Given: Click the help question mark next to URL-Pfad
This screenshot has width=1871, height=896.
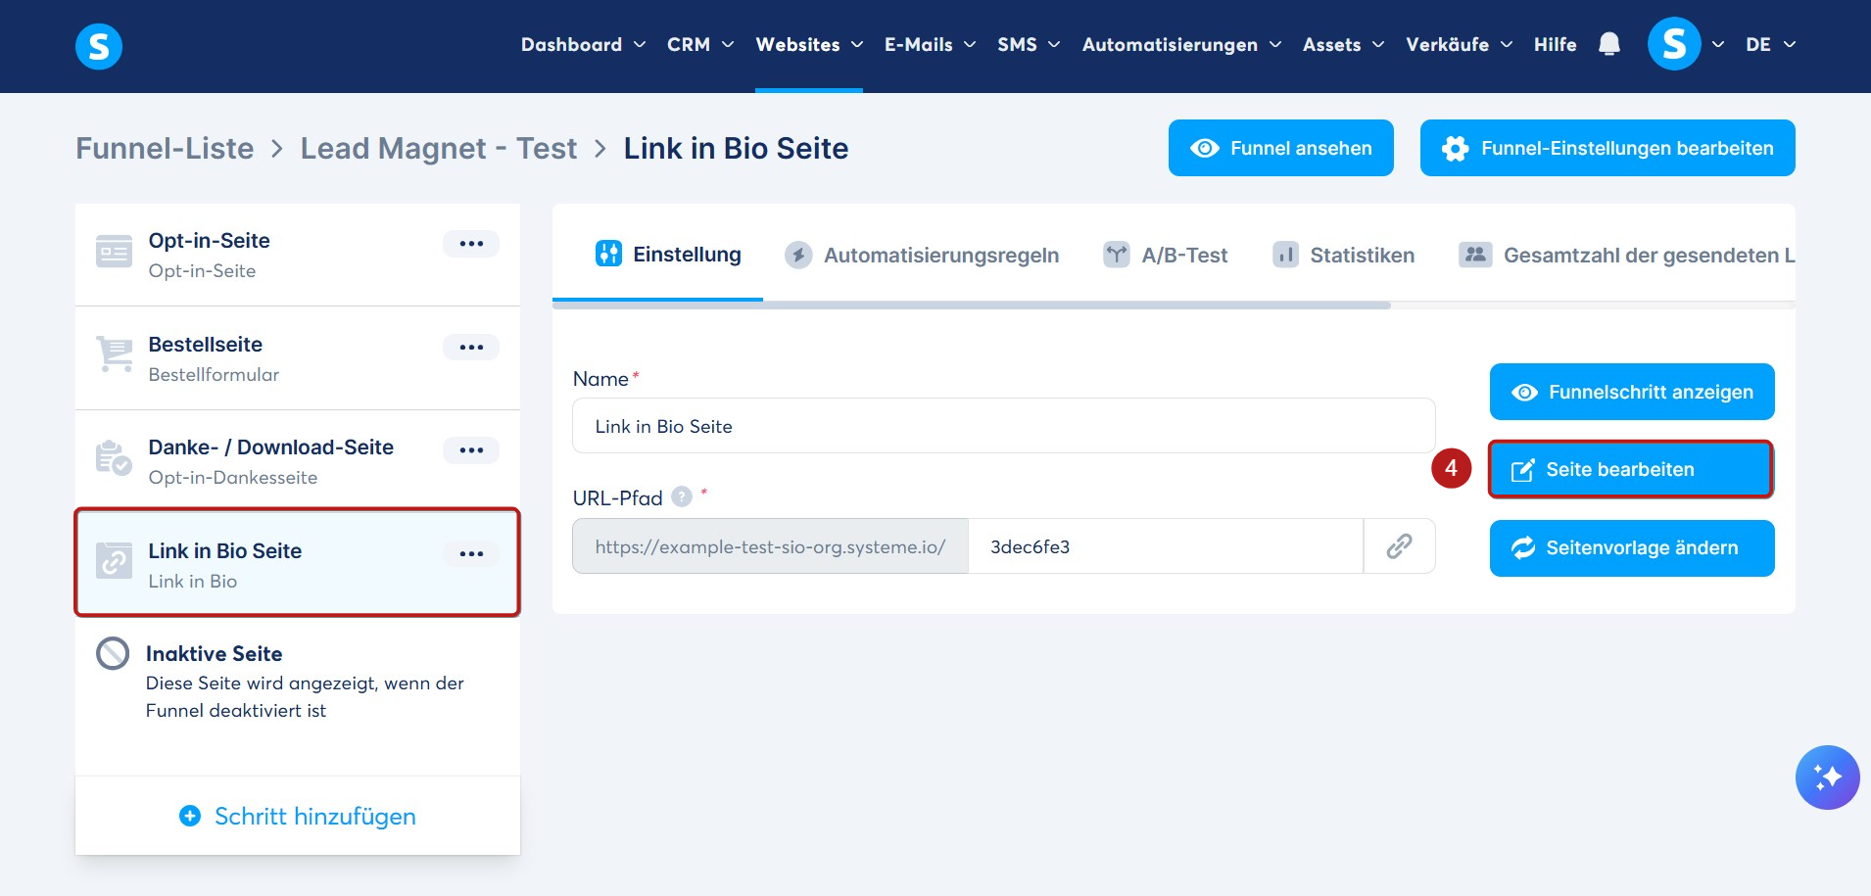Looking at the screenshot, I should click(x=682, y=496).
